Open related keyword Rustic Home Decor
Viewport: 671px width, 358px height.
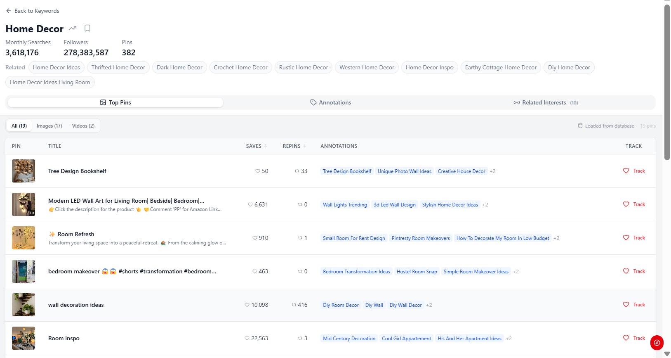click(x=304, y=68)
